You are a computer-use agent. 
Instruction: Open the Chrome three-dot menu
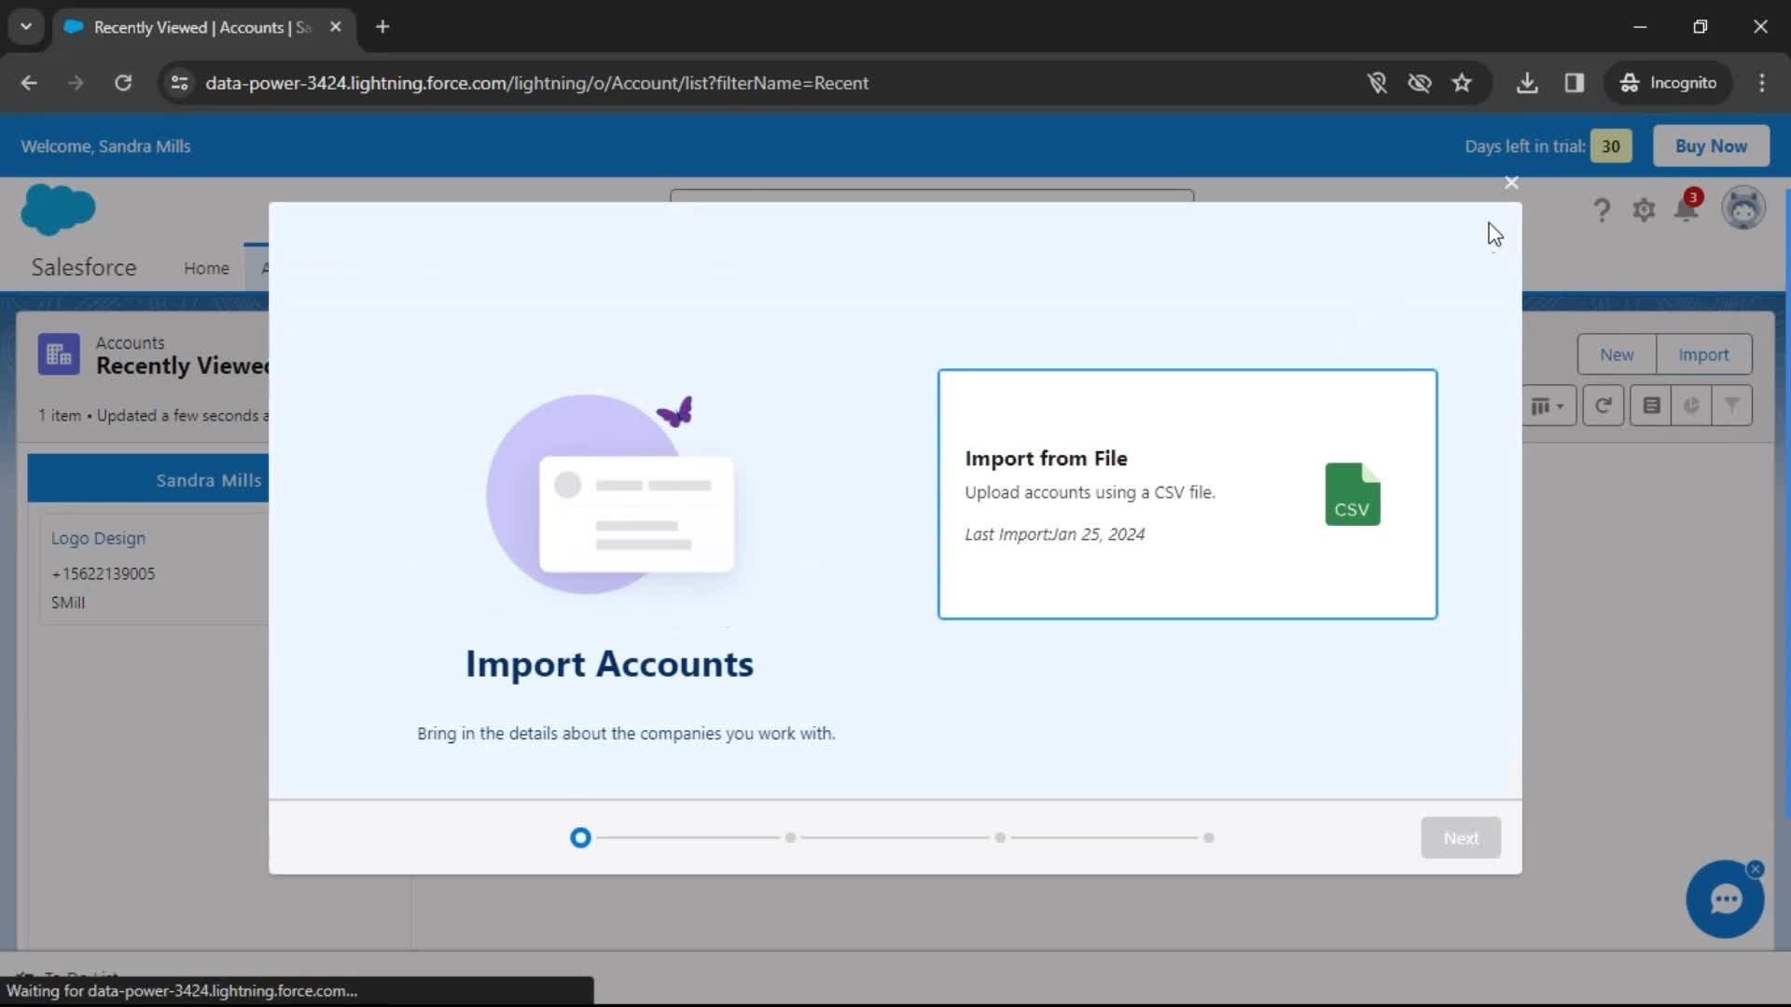pyautogui.click(x=1762, y=83)
